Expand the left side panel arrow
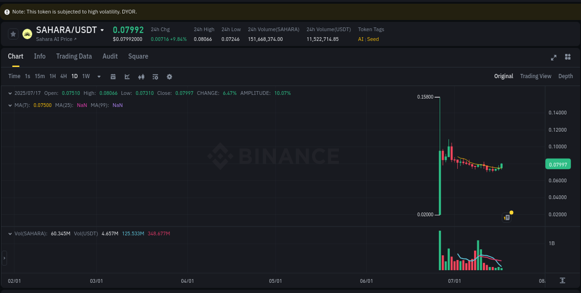This screenshot has height=293, width=581. tap(4, 259)
